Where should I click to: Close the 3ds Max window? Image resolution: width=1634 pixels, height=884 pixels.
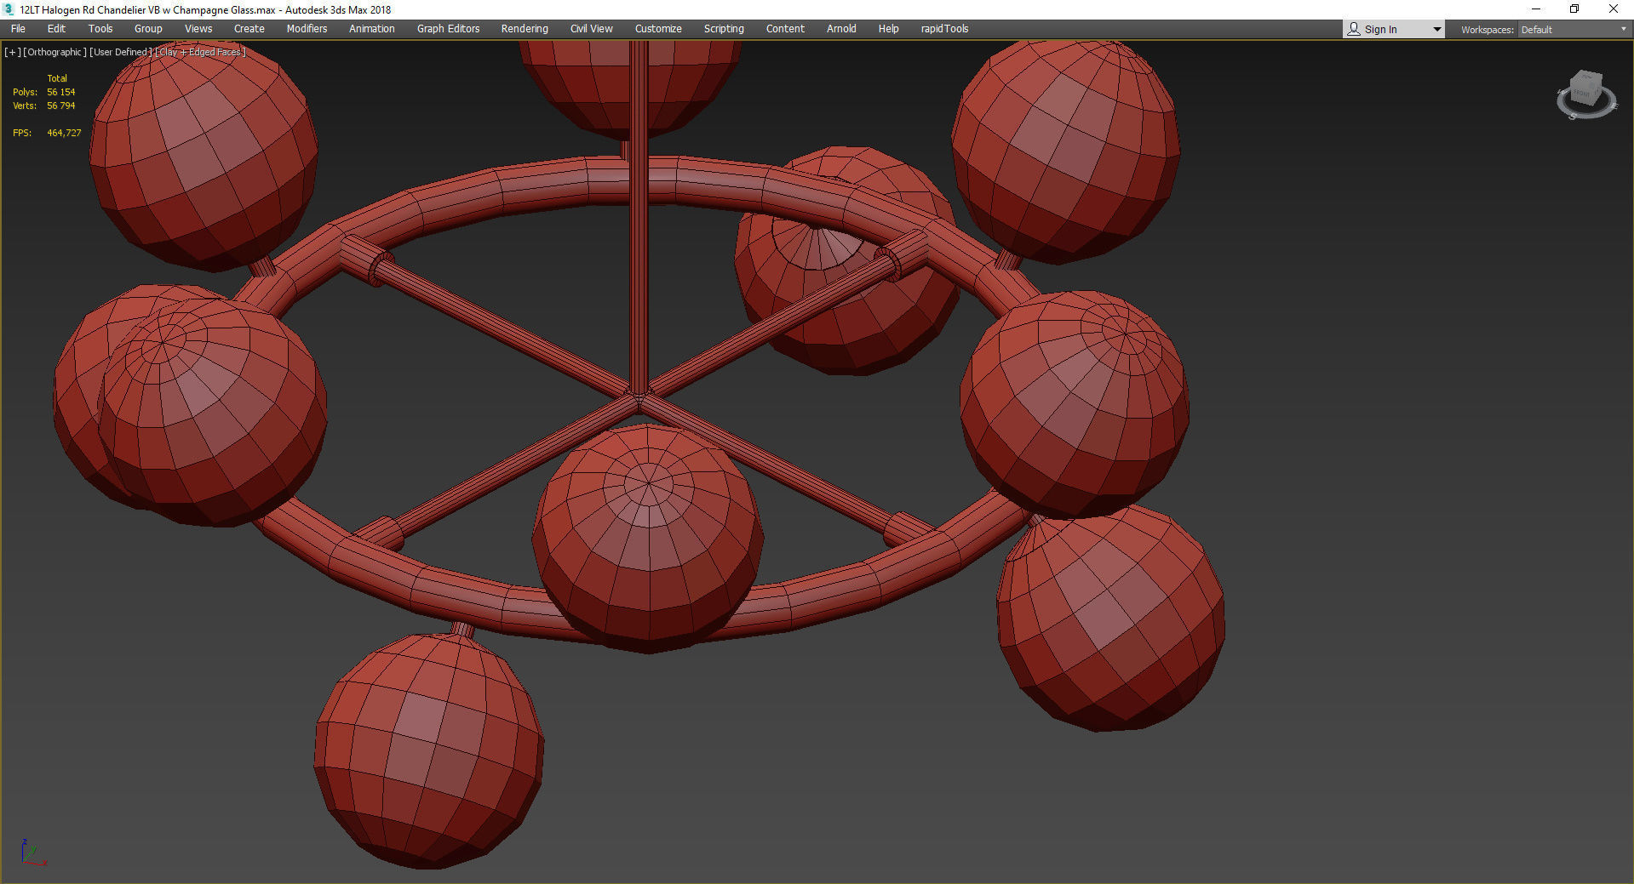[1613, 9]
